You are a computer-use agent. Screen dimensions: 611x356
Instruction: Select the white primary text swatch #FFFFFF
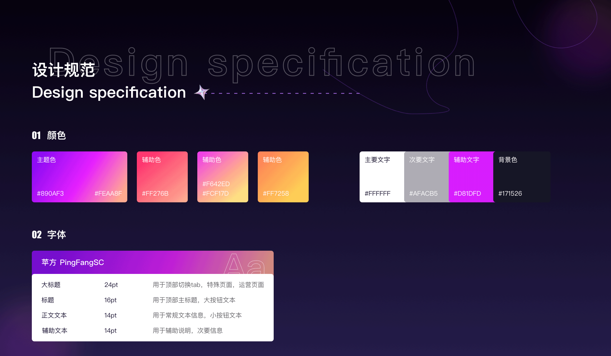coord(381,177)
